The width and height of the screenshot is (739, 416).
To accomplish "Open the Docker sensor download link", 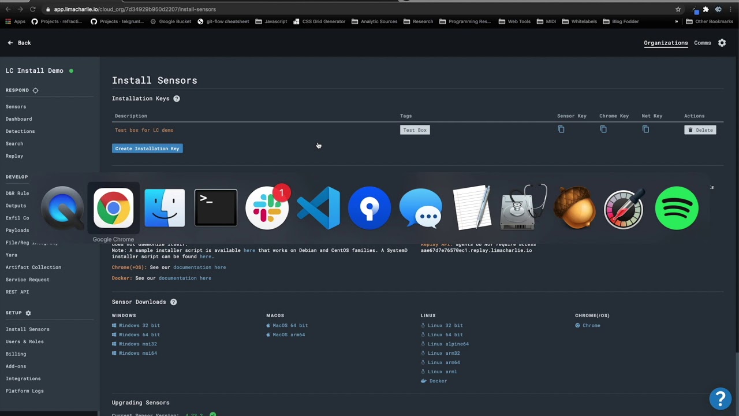I will pos(434,381).
